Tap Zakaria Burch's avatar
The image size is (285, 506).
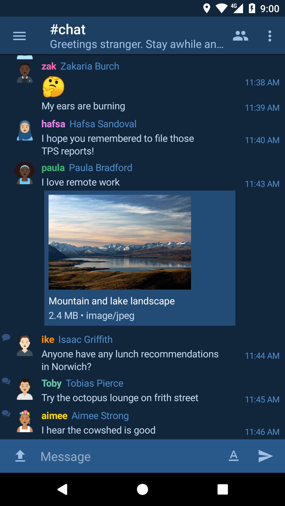pos(25,73)
